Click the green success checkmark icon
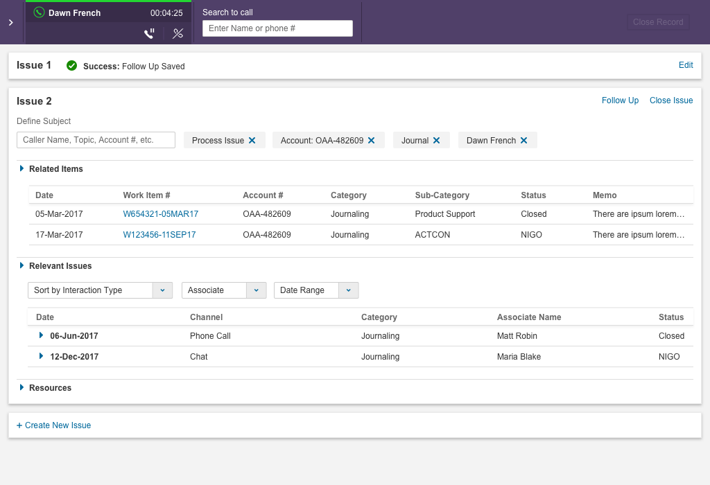 [71, 66]
